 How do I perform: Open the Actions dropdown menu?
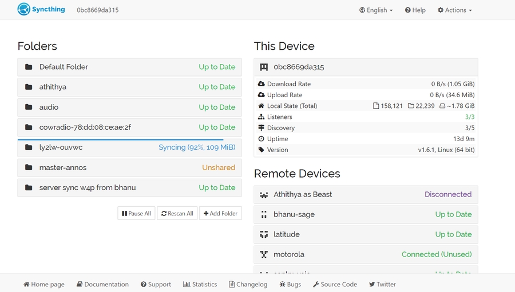click(455, 10)
